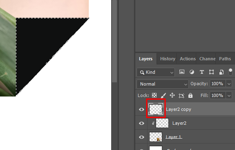235x150 pixels.
Task: Open the Kind filter dropdown
Action: tap(156, 72)
